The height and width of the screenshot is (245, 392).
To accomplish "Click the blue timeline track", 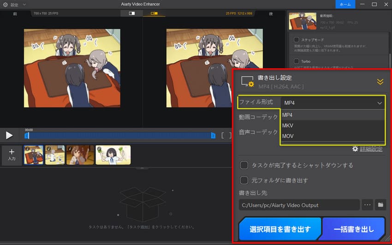I will click(x=120, y=136).
